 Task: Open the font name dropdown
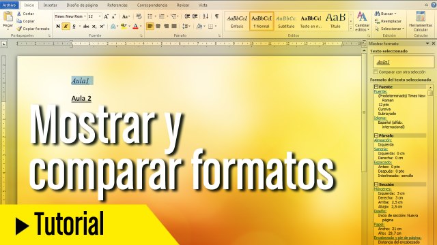point(85,16)
